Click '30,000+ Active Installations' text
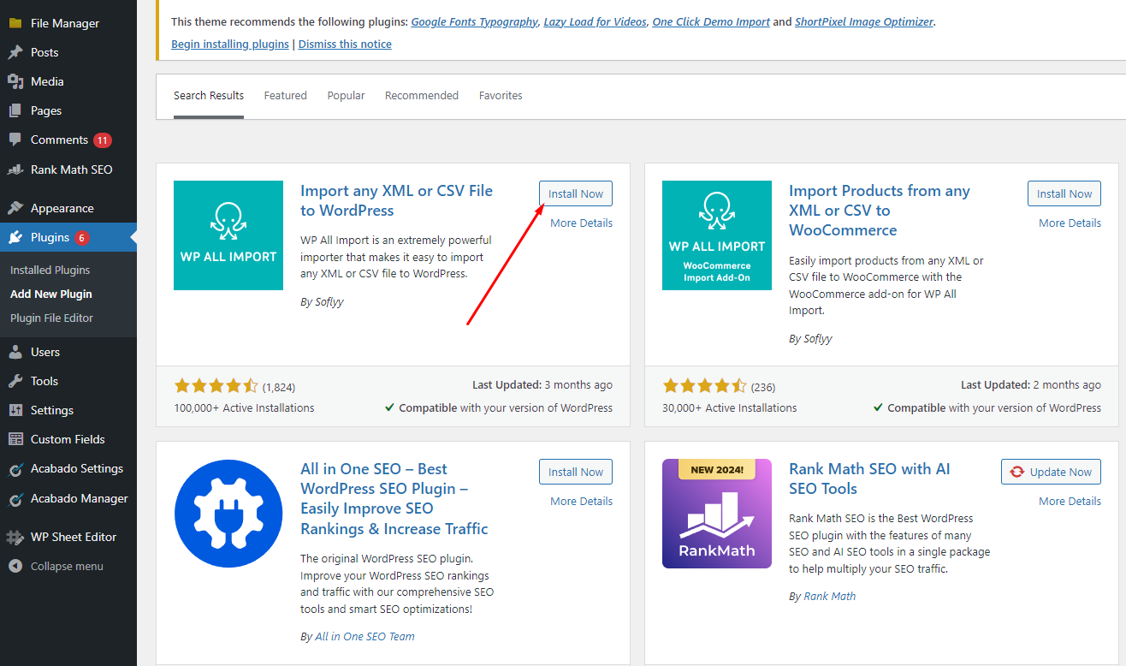Screen dimensions: 1126x666 [729, 407]
